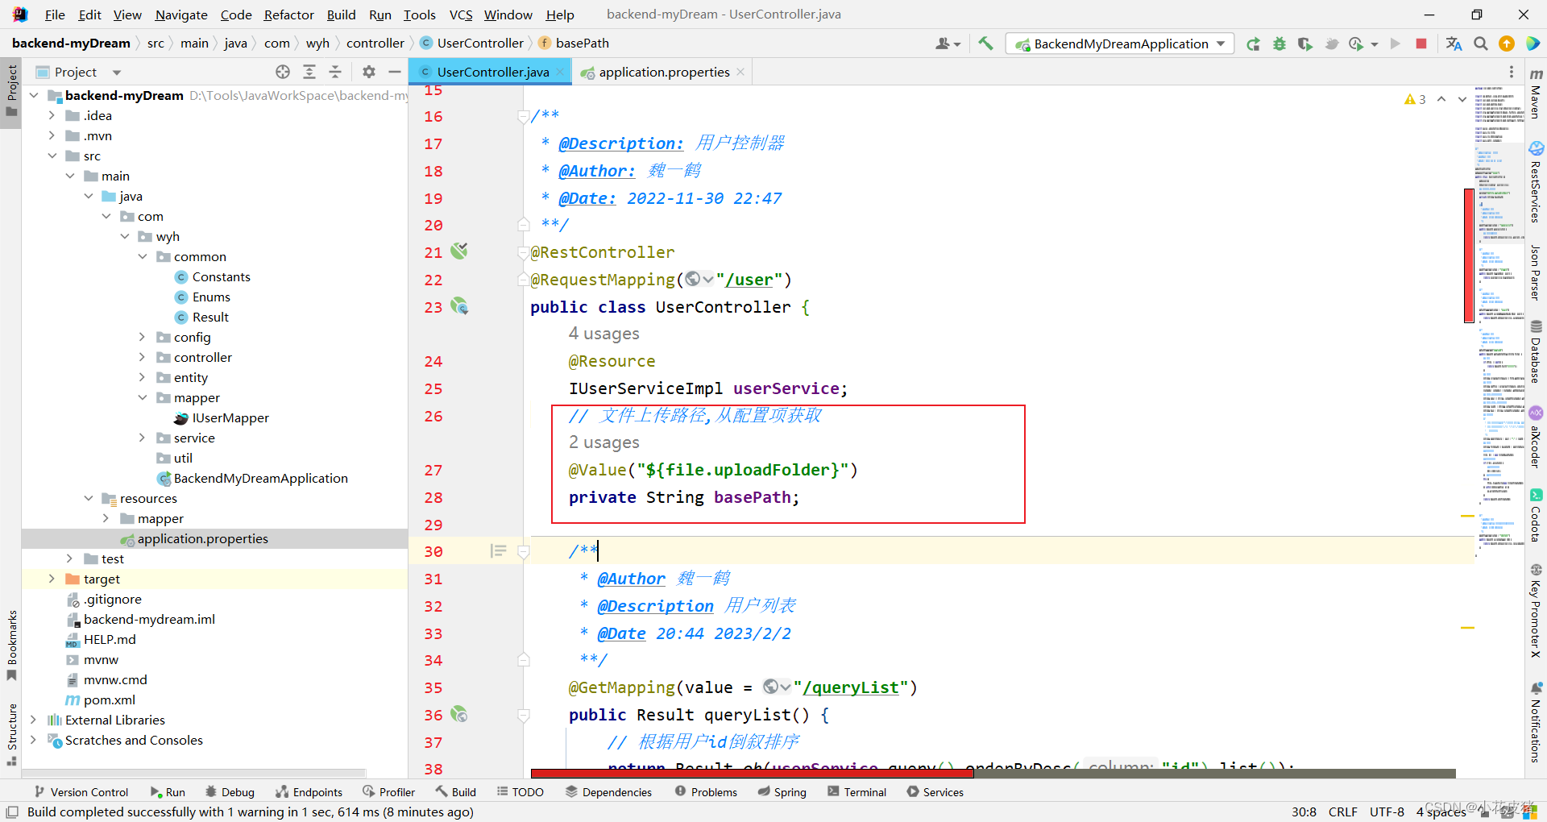Open the Problems tool window
This screenshot has width=1547, height=822.
pyautogui.click(x=706, y=792)
